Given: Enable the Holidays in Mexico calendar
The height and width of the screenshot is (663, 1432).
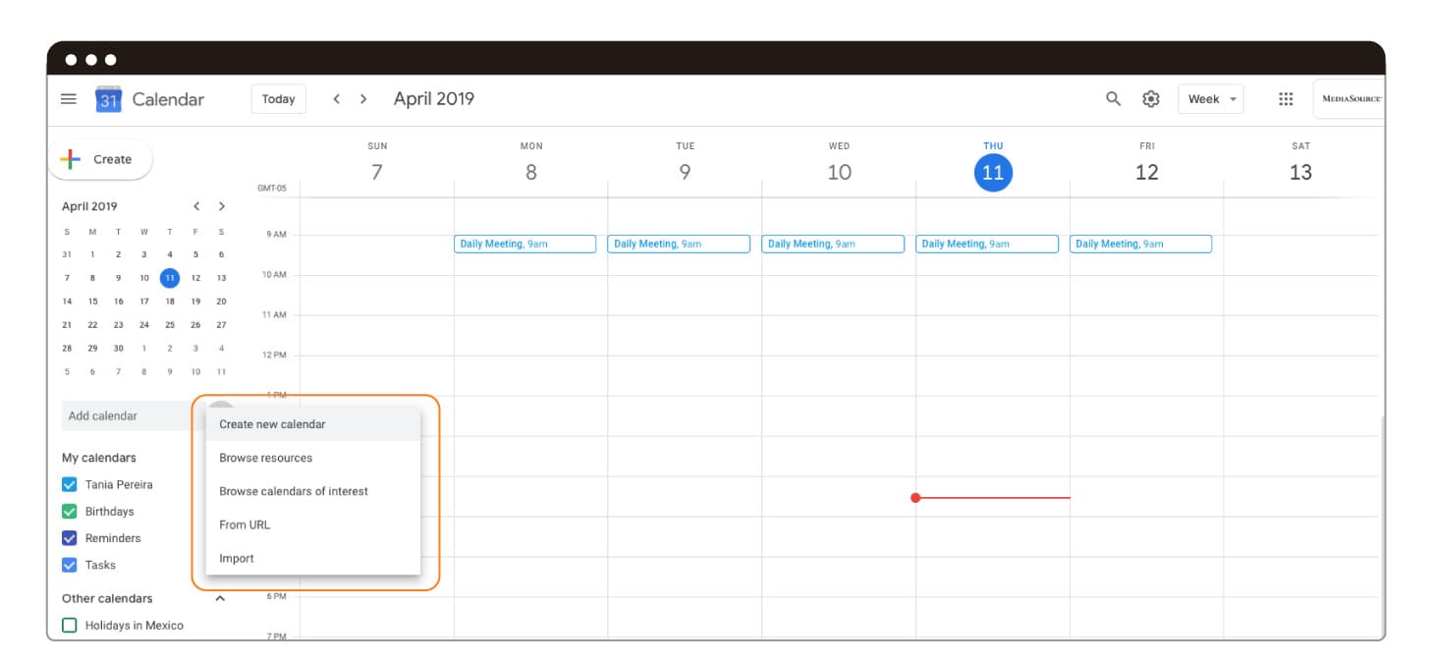Looking at the screenshot, I should click(70, 626).
